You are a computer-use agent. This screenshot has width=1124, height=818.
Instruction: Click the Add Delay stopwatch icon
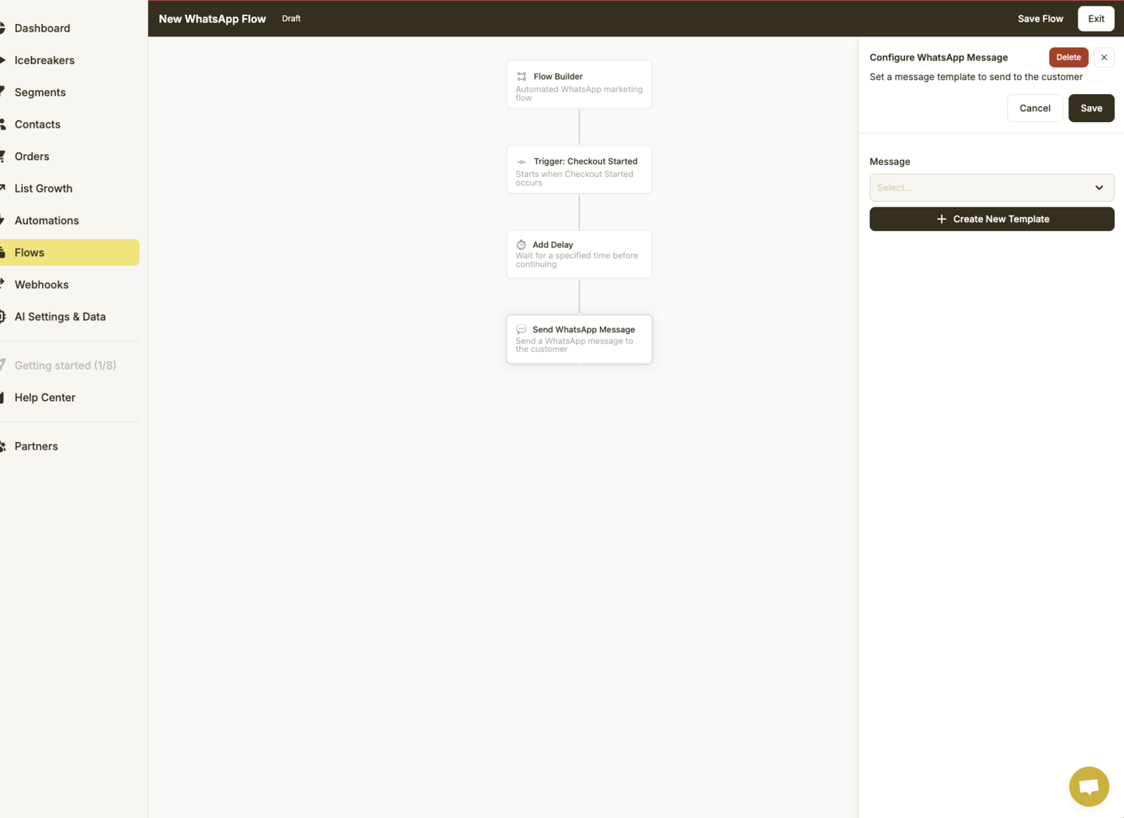tap(521, 245)
